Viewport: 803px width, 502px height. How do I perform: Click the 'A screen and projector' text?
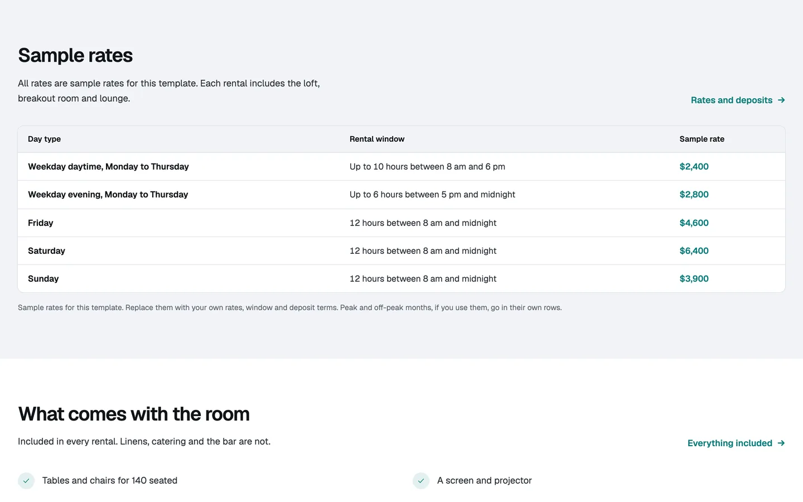click(485, 481)
